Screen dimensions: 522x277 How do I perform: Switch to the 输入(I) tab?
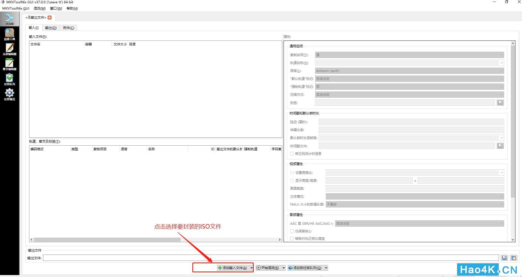[34, 28]
